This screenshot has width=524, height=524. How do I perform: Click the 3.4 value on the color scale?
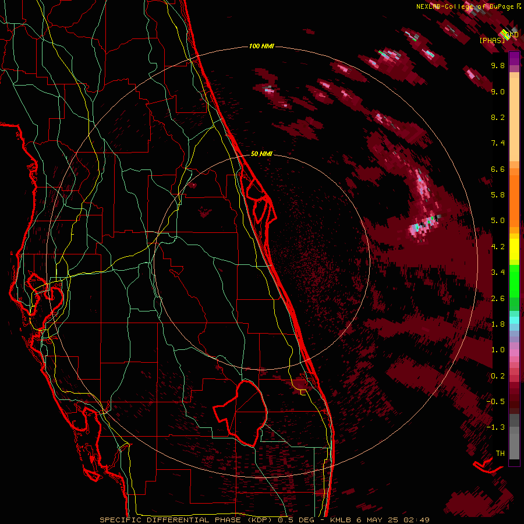point(498,272)
